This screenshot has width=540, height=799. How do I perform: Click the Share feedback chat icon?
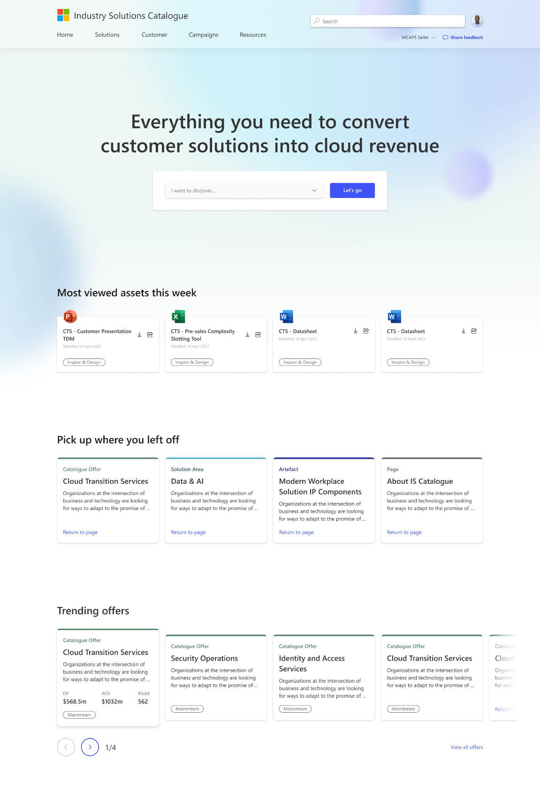pyautogui.click(x=445, y=38)
